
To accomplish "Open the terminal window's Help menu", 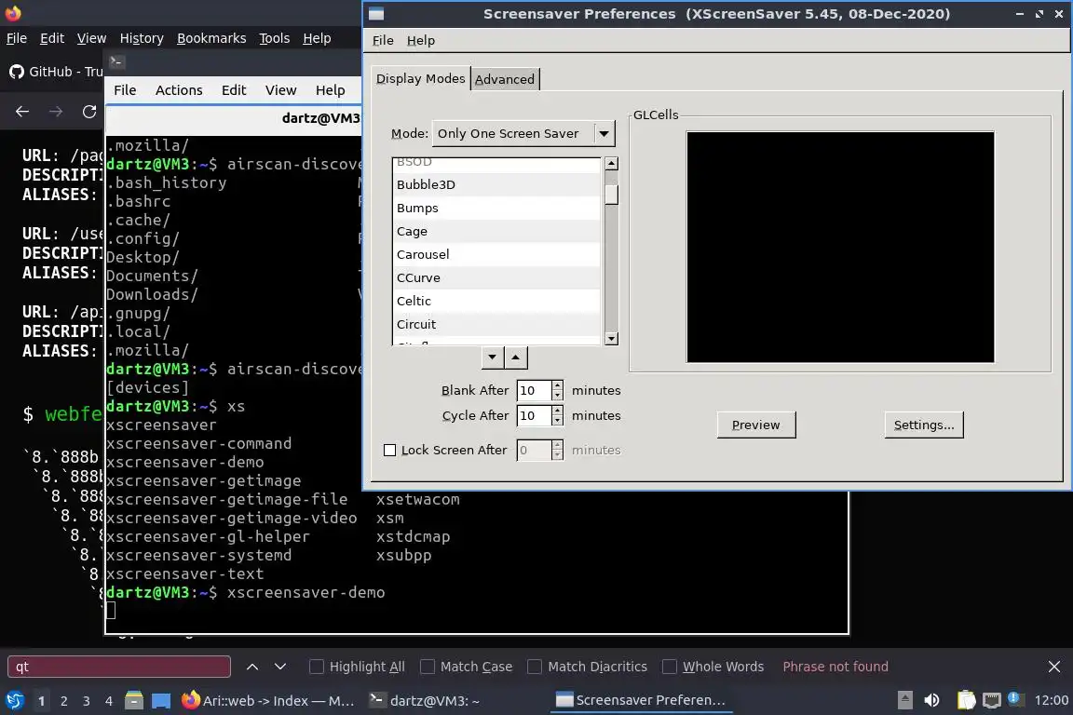I will coord(330,90).
